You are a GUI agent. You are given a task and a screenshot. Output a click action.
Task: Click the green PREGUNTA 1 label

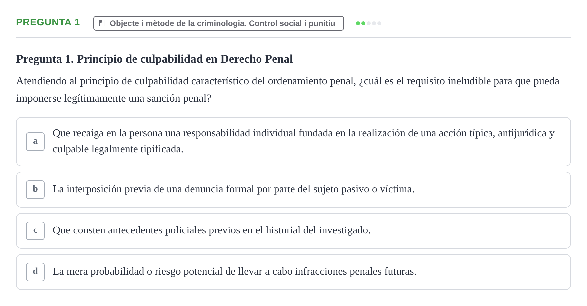[48, 22]
